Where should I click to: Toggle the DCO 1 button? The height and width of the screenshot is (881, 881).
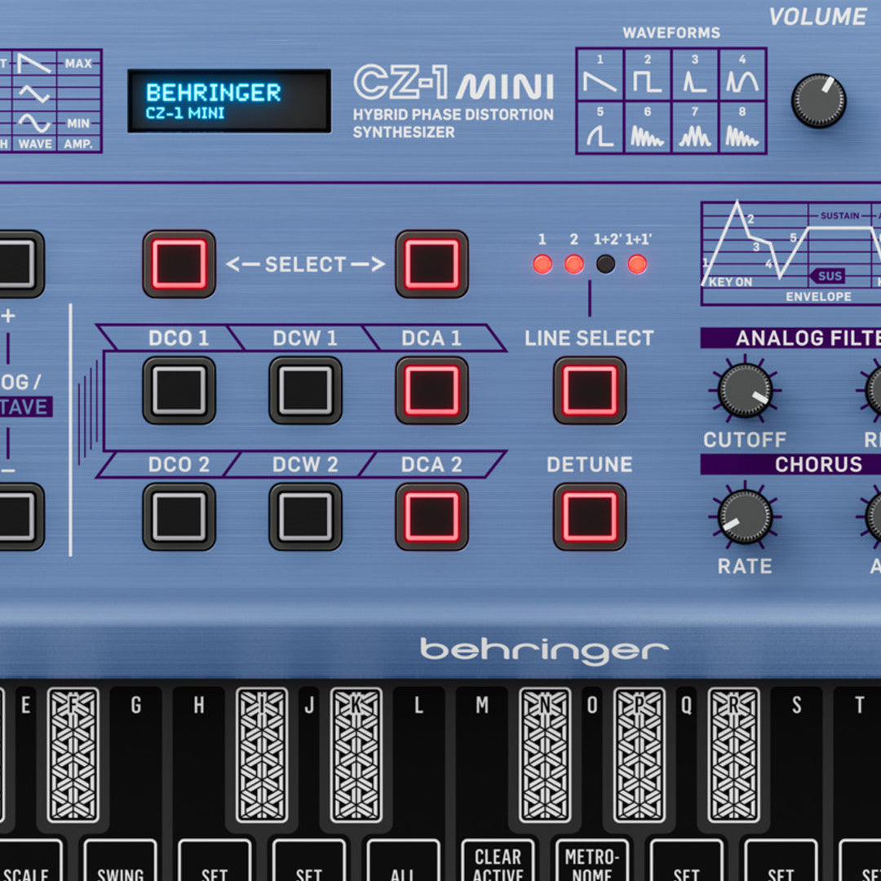pyautogui.click(x=179, y=390)
